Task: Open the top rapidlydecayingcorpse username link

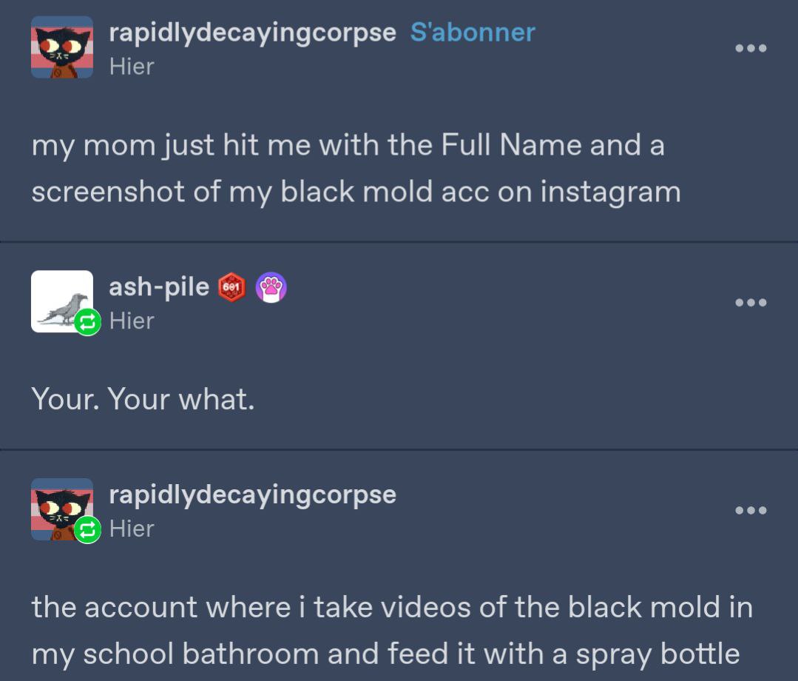Action: pyautogui.click(x=252, y=33)
